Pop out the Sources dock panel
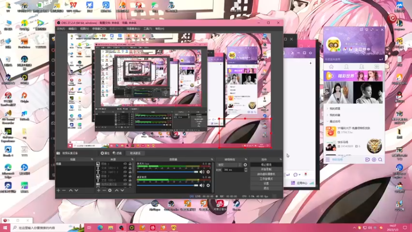The height and width of the screenshot is (232, 412). pyautogui.click(x=132, y=159)
